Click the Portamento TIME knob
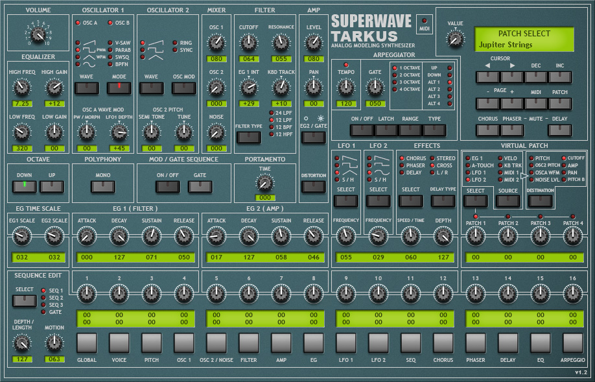Viewport: 595px width, 382px height. tap(264, 183)
